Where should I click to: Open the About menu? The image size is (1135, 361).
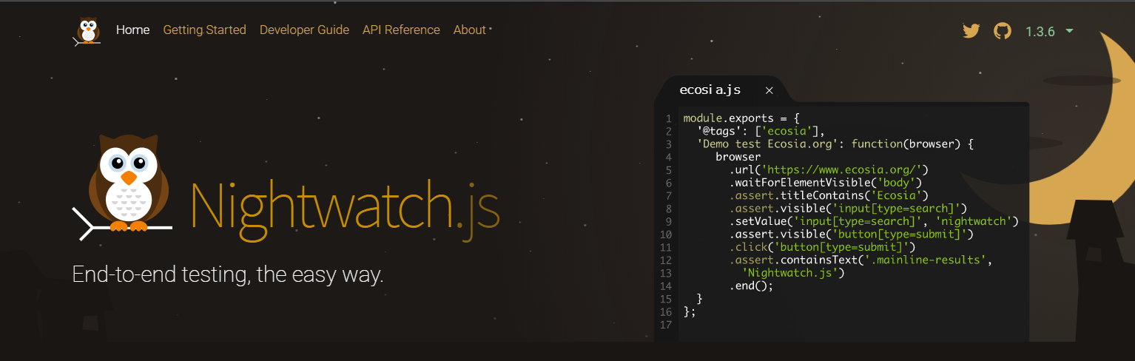point(470,30)
